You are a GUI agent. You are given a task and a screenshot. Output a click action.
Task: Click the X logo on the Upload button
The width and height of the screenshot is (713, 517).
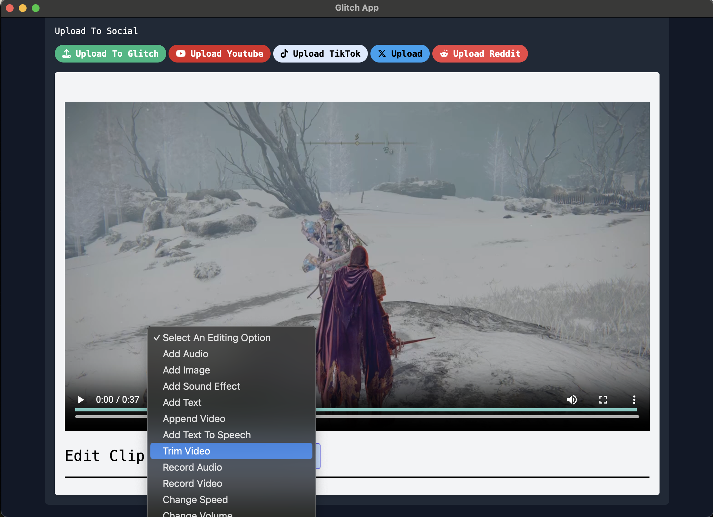click(382, 53)
